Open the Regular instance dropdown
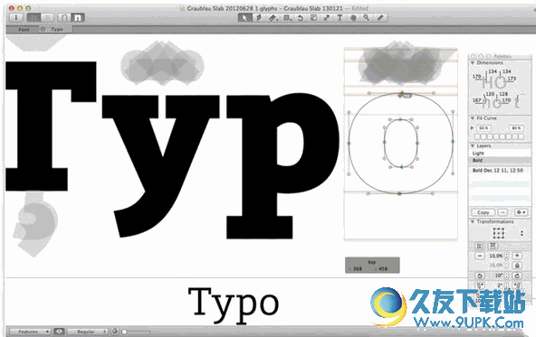Image resolution: width=536 pixels, height=337 pixels. 88,332
